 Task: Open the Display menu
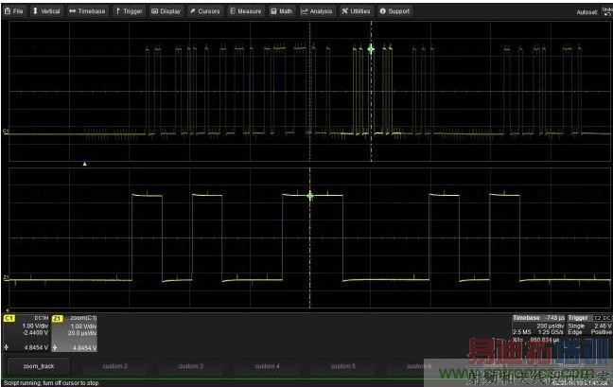pyautogui.click(x=167, y=11)
